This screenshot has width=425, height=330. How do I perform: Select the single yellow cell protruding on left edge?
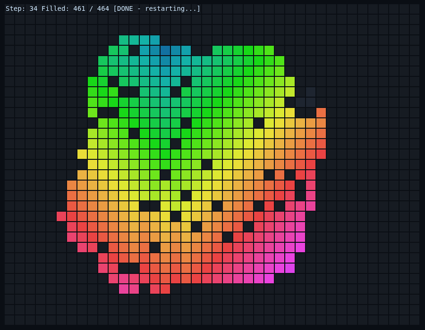tap(82, 154)
